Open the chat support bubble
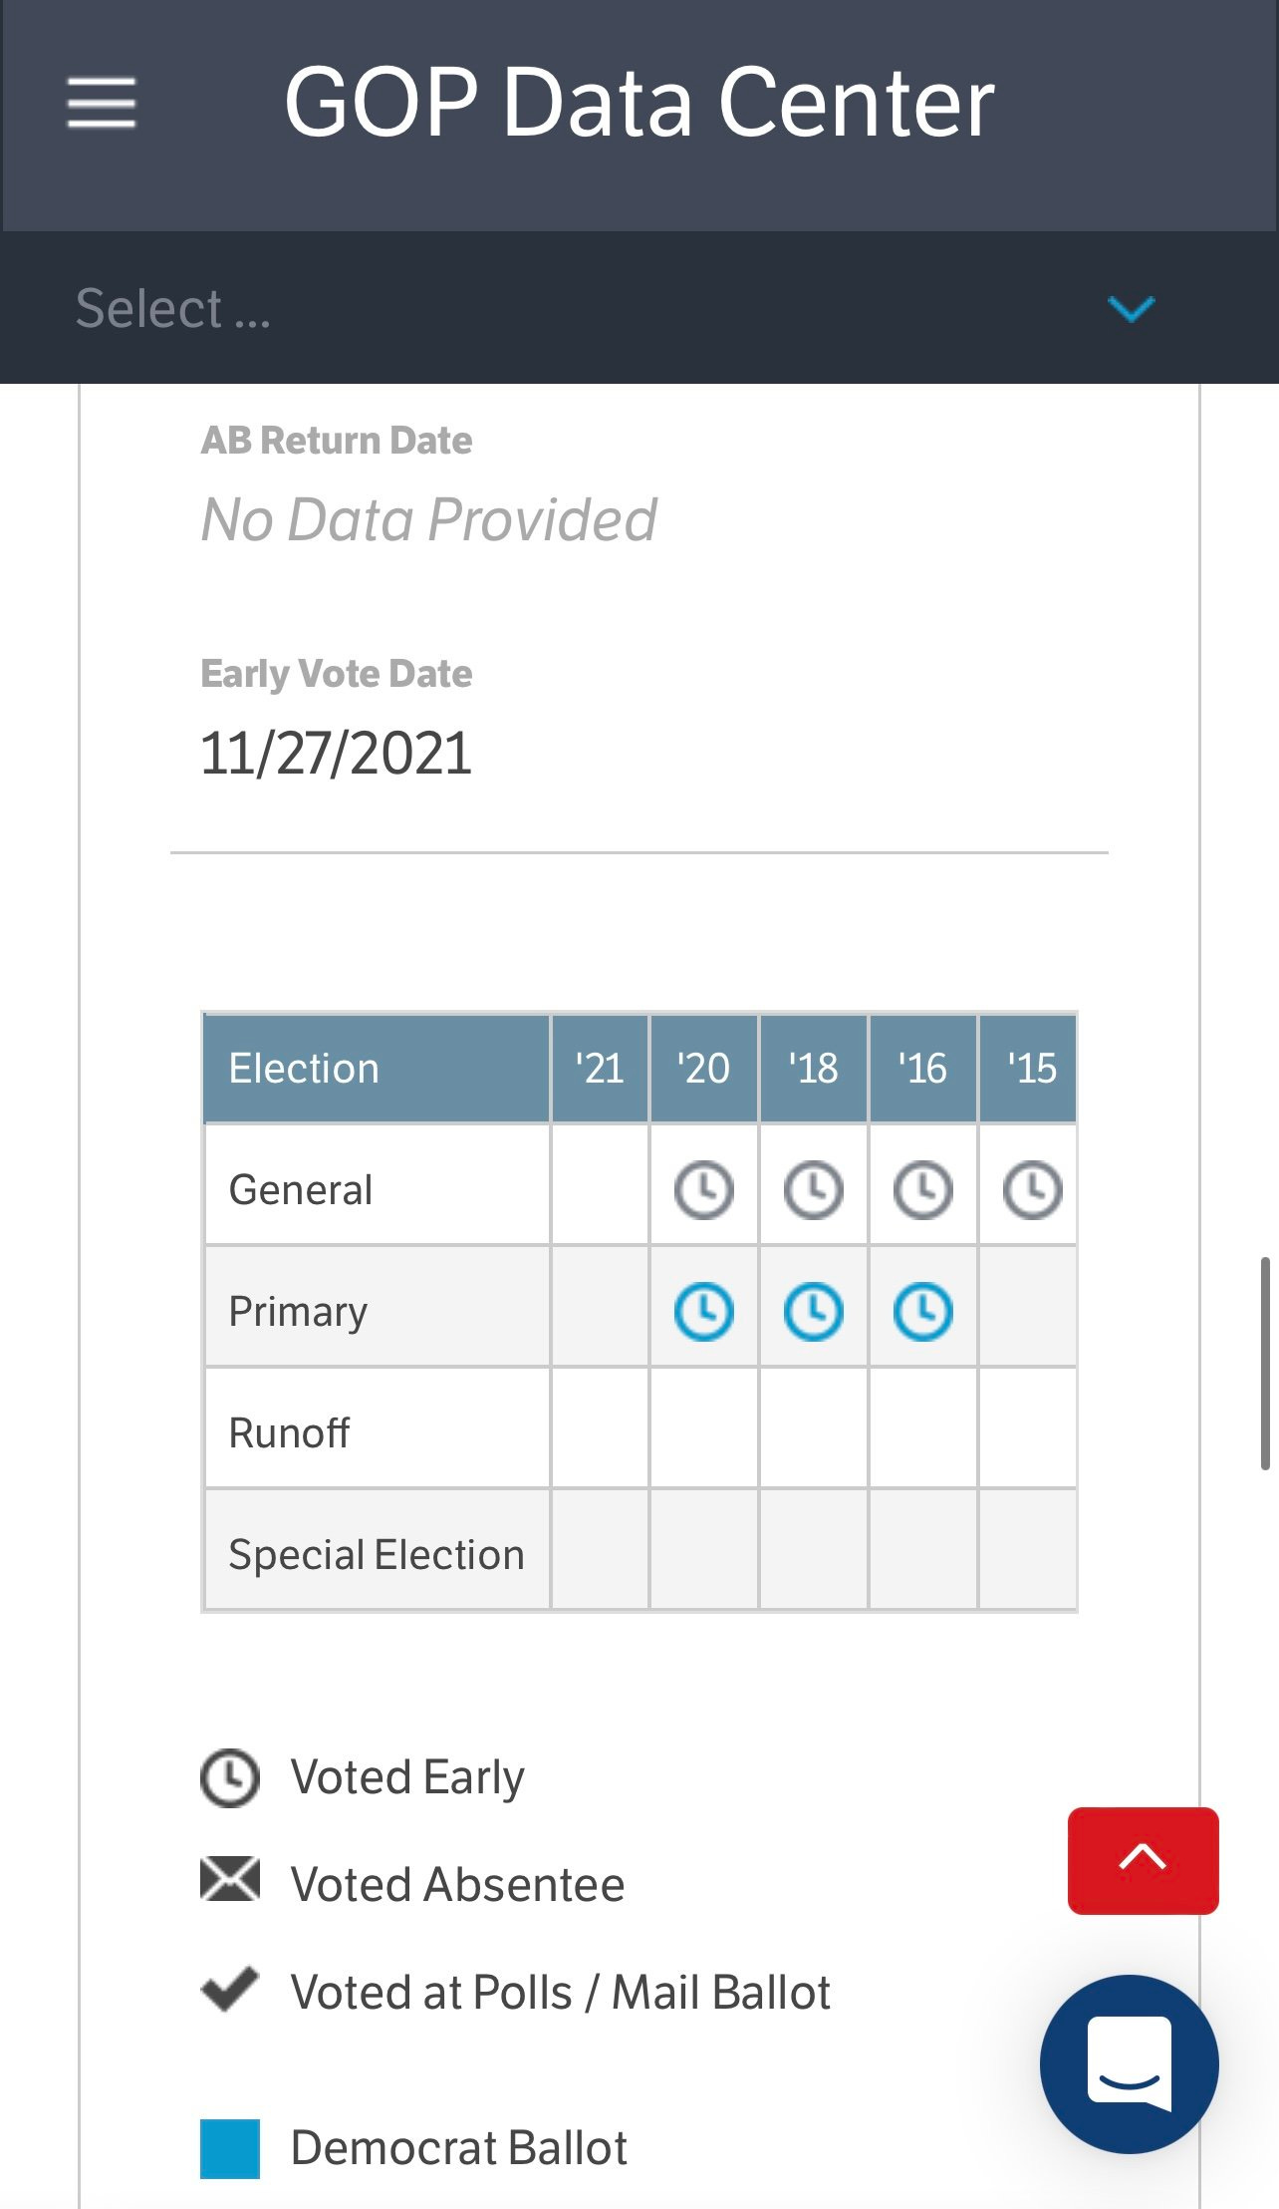 coord(1130,2064)
